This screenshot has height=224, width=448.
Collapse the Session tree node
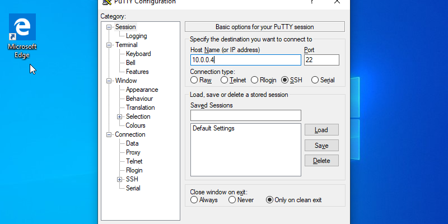coord(109,27)
